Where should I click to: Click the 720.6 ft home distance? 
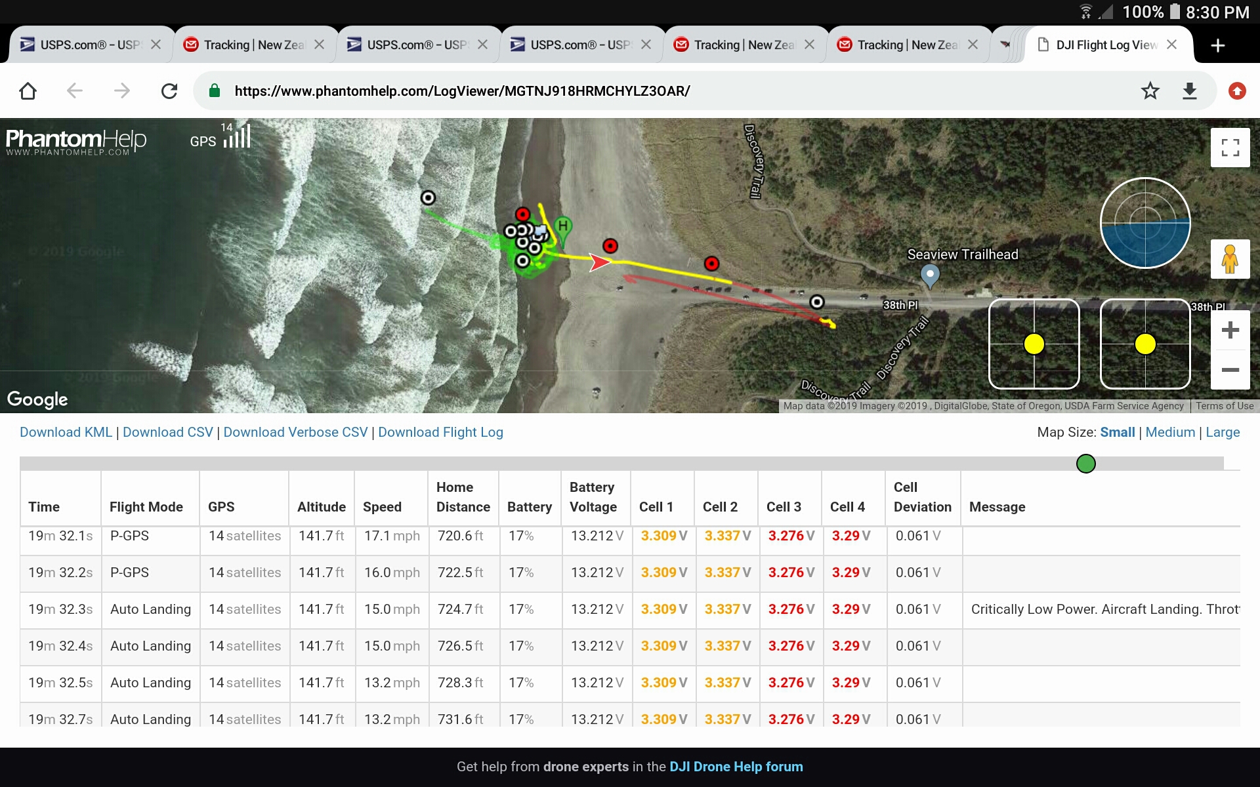(461, 536)
